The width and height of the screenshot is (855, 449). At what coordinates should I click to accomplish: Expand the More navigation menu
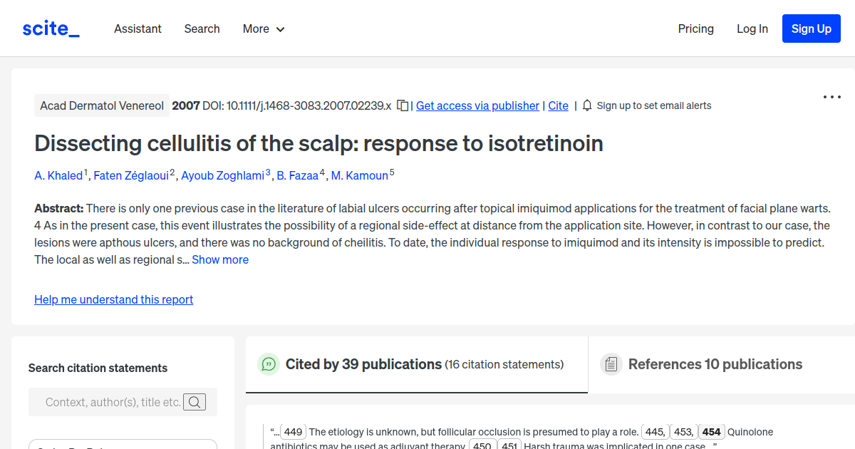pos(263,29)
